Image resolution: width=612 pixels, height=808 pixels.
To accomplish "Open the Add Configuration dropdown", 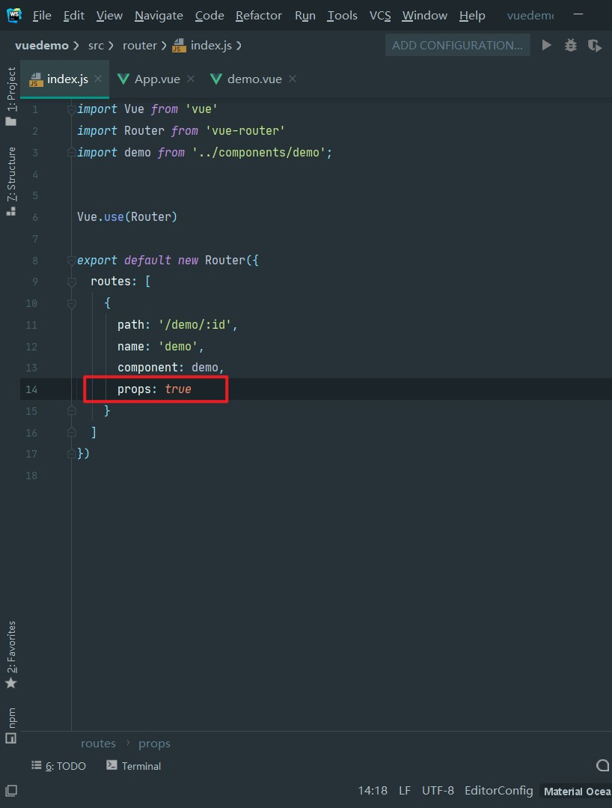I will point(458,46).
